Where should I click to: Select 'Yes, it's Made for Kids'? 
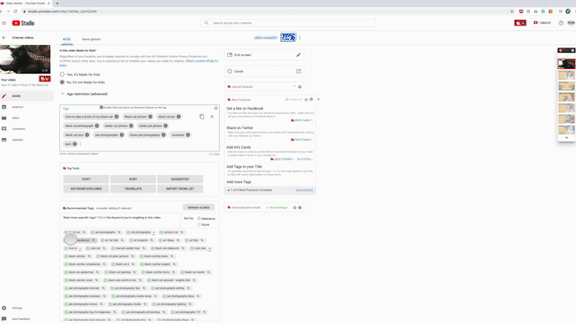(62, 75)
